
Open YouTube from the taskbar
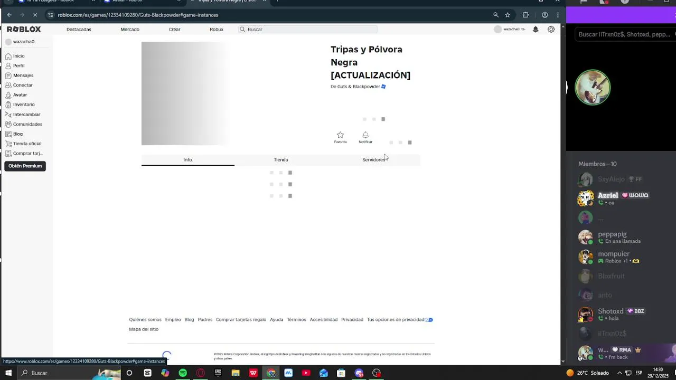(306, 373)
